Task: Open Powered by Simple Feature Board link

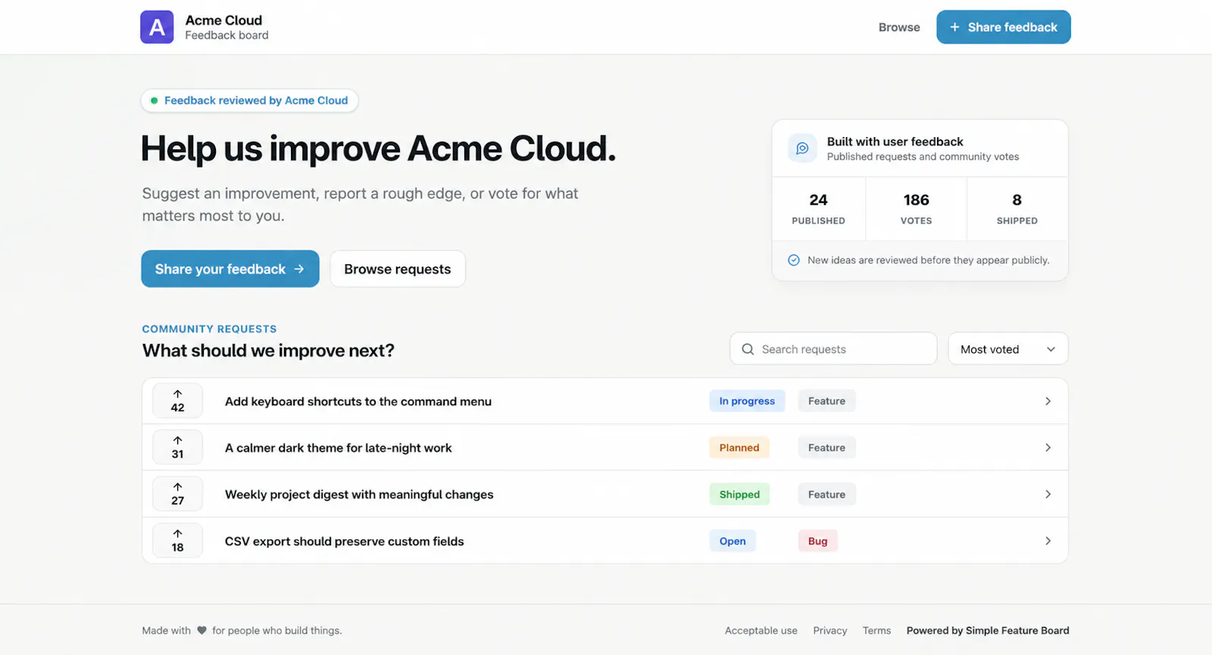Action: coord(988,631)
